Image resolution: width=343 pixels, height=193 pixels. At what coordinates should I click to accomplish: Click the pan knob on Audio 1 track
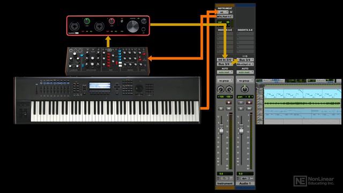tap(244, 89)
